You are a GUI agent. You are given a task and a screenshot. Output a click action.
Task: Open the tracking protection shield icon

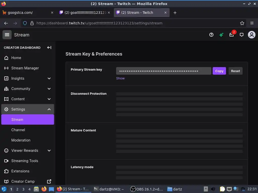point(25,23)
